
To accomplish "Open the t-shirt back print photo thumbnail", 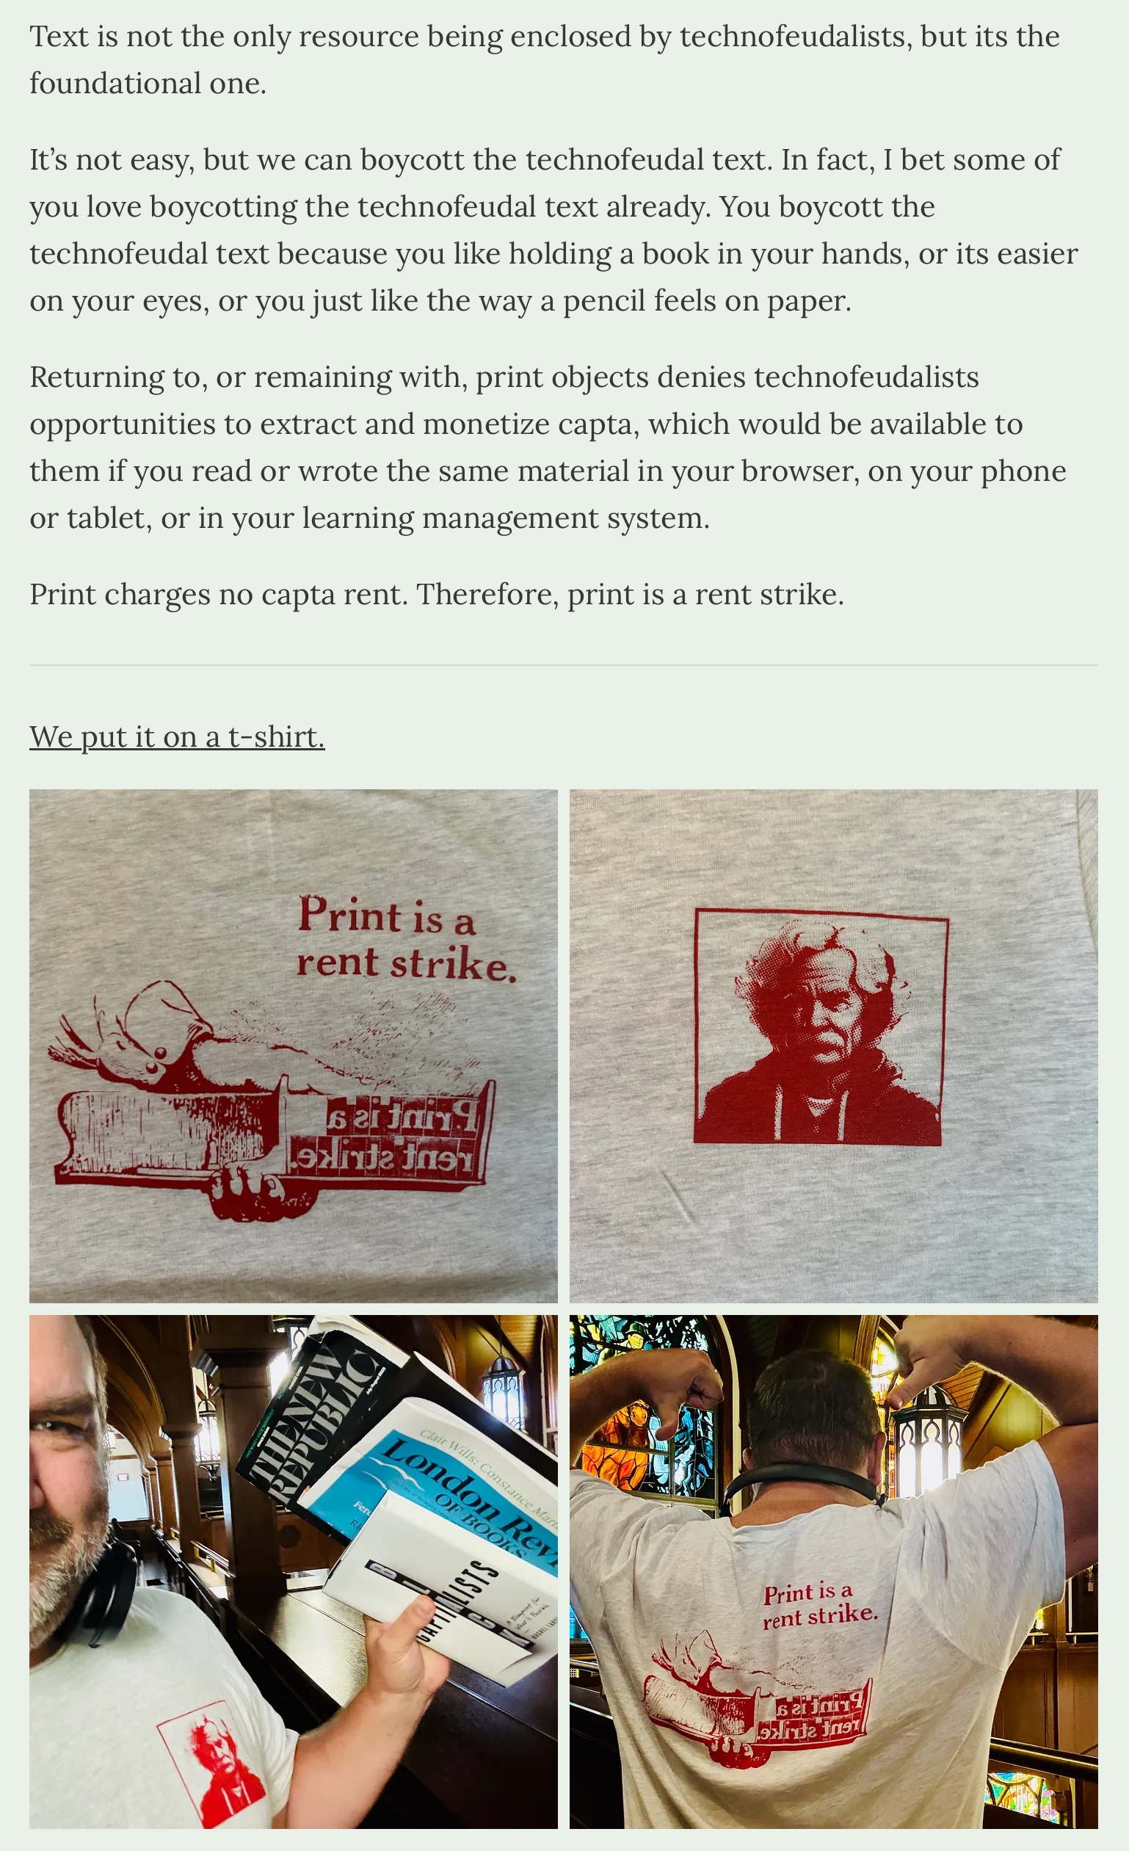I will (294, 1046).
